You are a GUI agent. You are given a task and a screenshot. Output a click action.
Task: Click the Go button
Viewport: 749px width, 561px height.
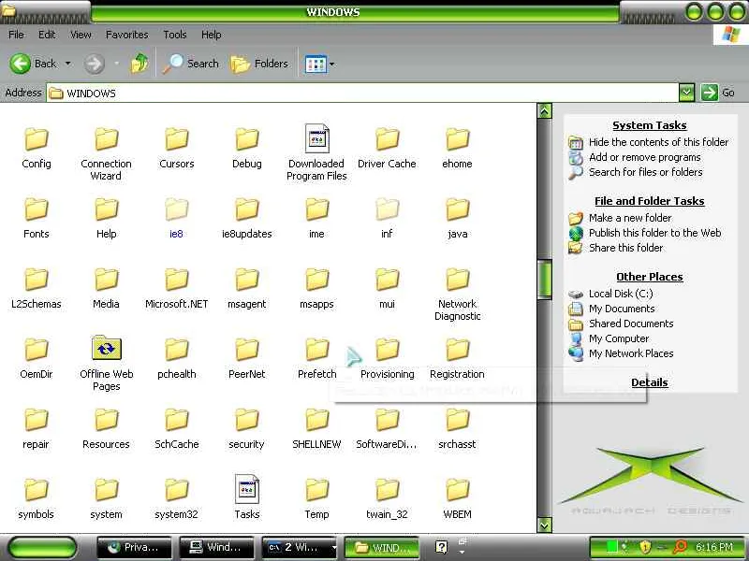(717, 93)
